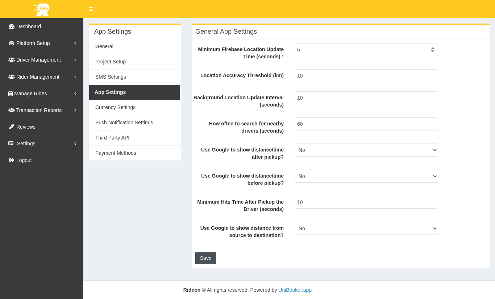Image resolution: width=495 pixels, height=299 pixels.
Task: Click the Logout sign-out icon
Action: 12,160
